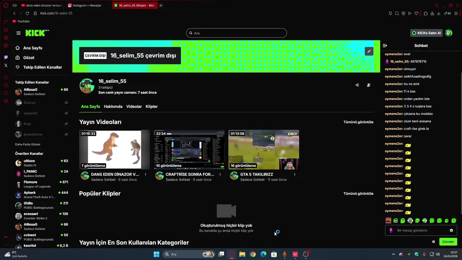Screen dimensions: 462x260
Task: Click the Ara search field on Kick
Action: [x=236, y=33]
